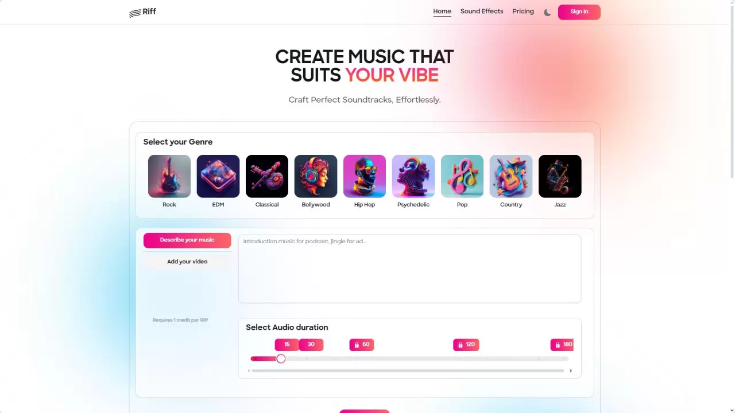This screenshot has height=413, width=735.
Task: Click the Sign In button
Action: click(x=579, y=12)
